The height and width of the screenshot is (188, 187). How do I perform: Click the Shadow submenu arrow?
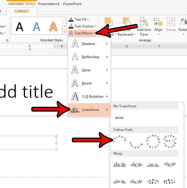point(107,44)
